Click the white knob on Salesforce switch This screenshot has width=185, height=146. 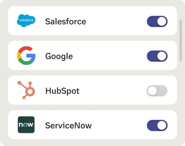[162, 21]
